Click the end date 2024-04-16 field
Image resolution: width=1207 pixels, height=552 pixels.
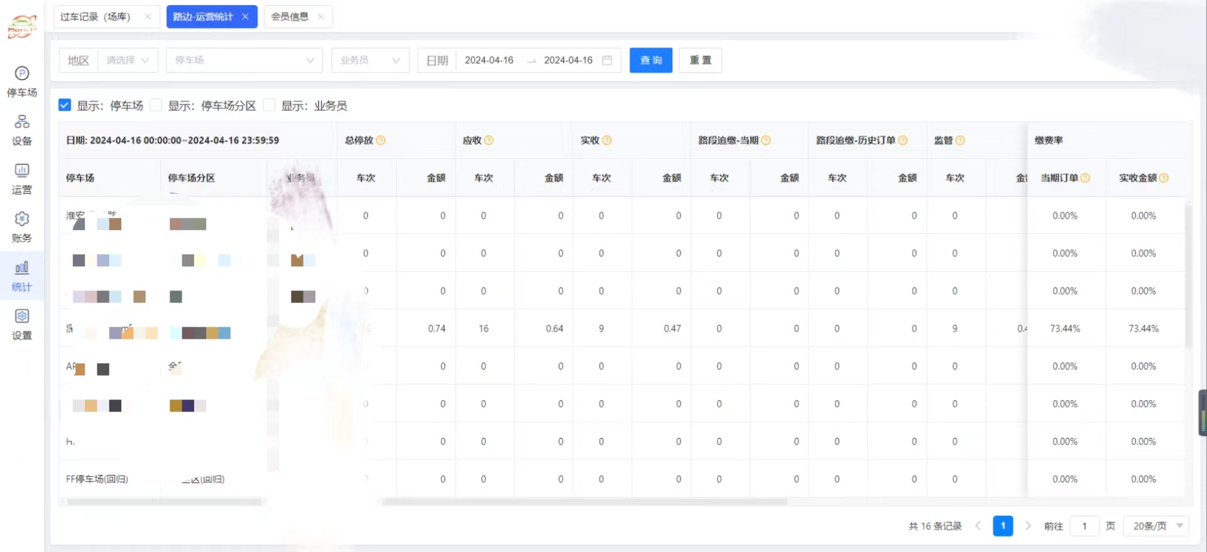click(568, 60)
